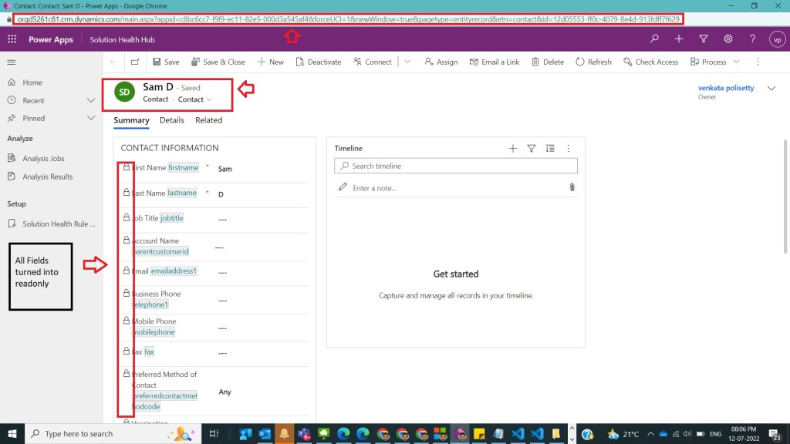
Task: Open the settings gear icon
Action: [x=728, y=39]
